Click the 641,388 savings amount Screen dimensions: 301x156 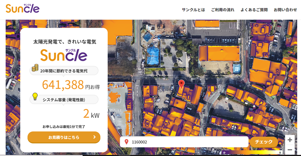63,85
